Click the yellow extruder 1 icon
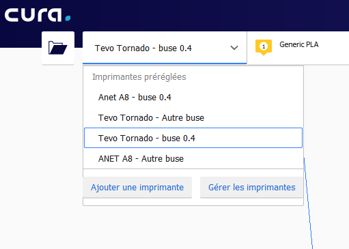The width and height of the screenshot is (349, 249). (x=264, y=47)
